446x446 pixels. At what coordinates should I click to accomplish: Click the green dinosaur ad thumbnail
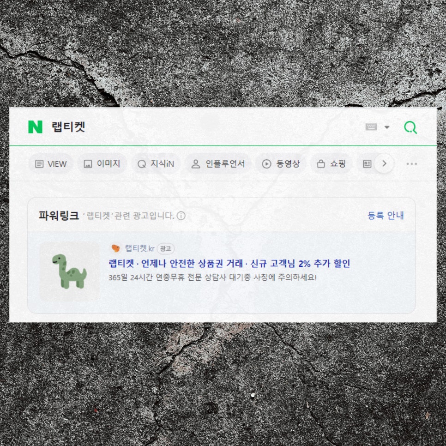(x=70, y=271)
